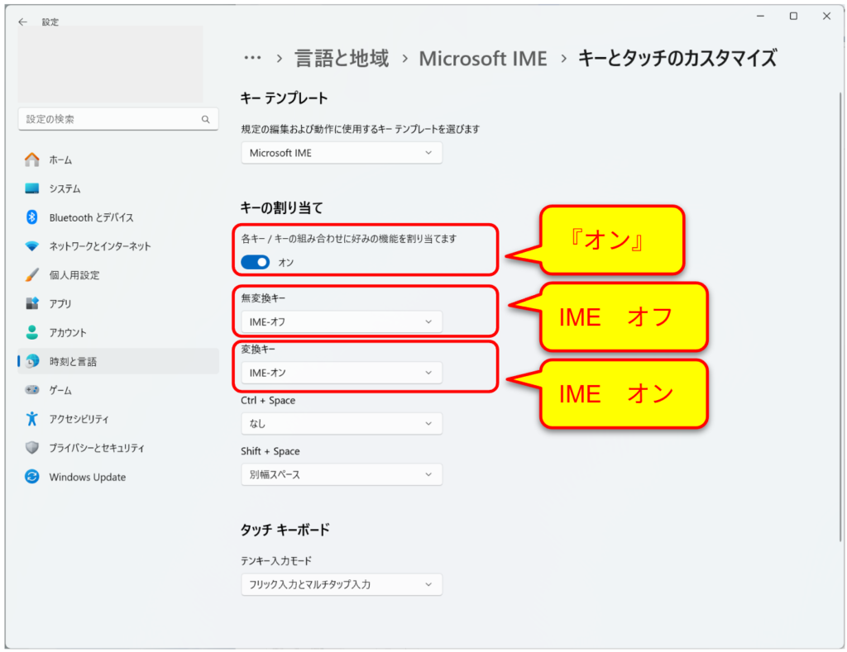Click the search magnifier icon
Screen dimensions: 847x652
coord(205,119)
